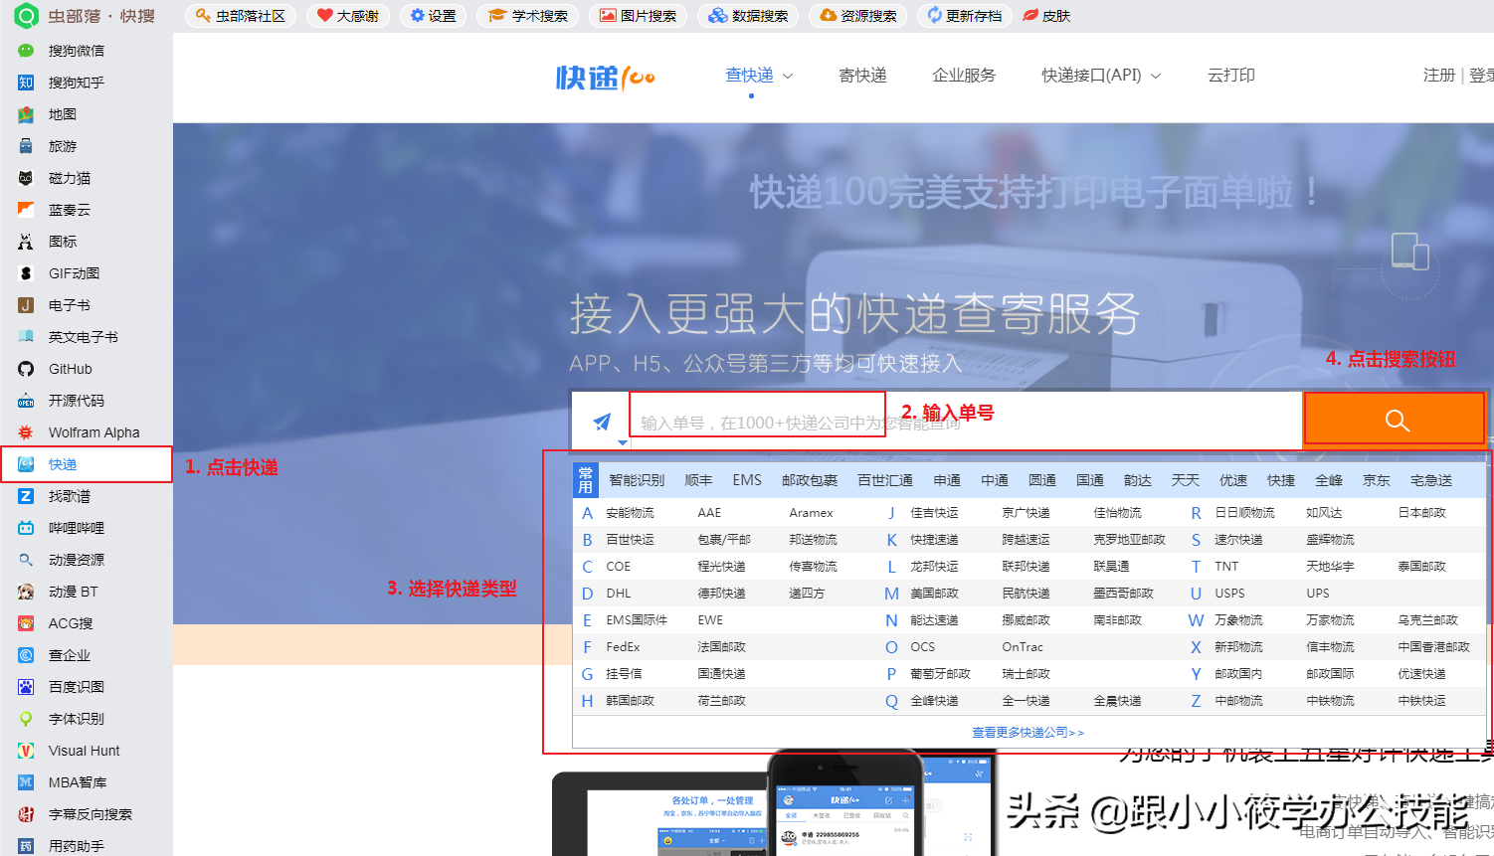Expand the 快递接口(API) dropdown arrow
Screen dimensions: 1494x856
tap(1156, 76)
